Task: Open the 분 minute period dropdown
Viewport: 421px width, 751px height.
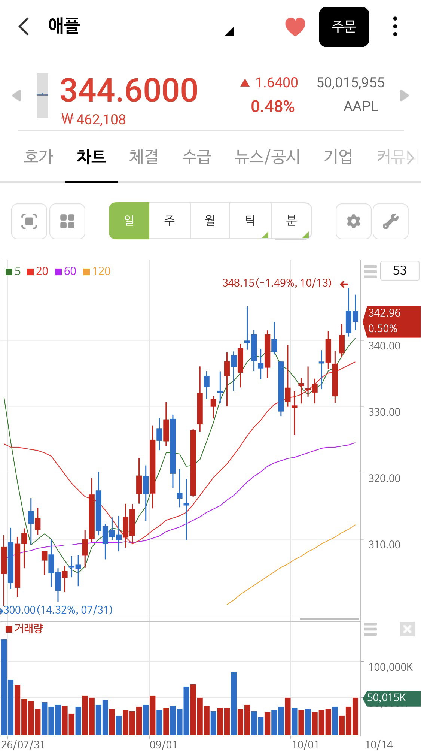Action: (x=291, y=221)
